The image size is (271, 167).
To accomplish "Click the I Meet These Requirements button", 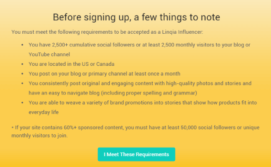I will point(136,154).
